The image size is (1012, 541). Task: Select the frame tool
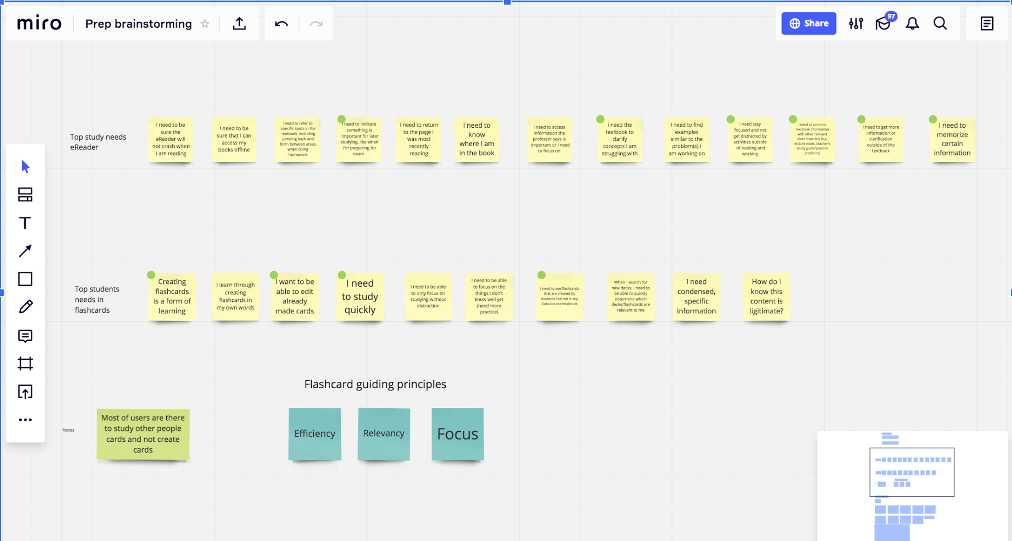coord(25,364)
